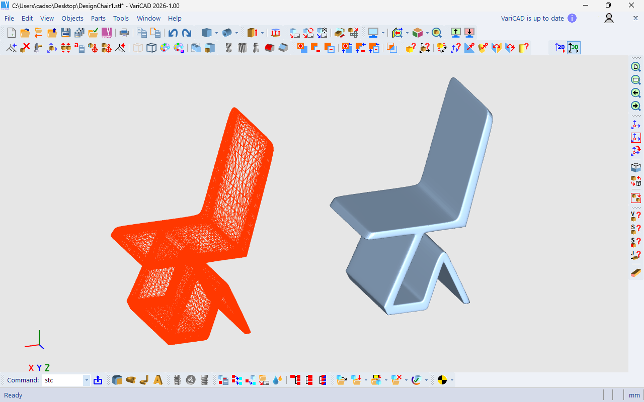Click the color palette icon

pos(165,48)
